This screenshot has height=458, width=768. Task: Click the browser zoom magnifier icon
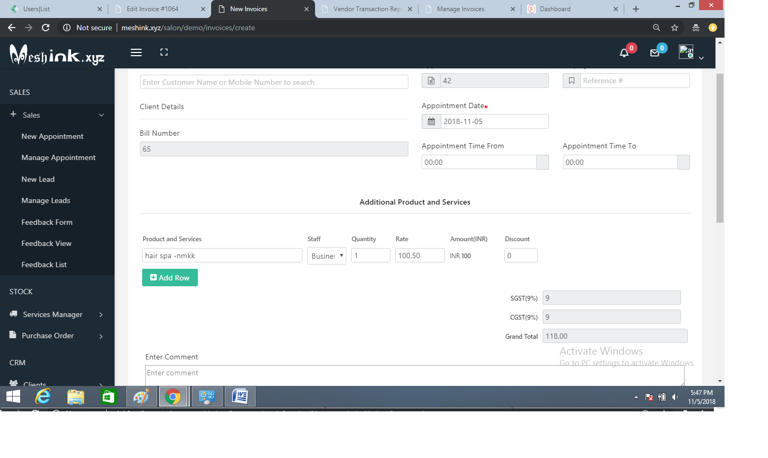657,28
